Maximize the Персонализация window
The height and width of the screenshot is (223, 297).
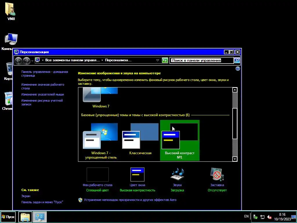pos(232,52)
